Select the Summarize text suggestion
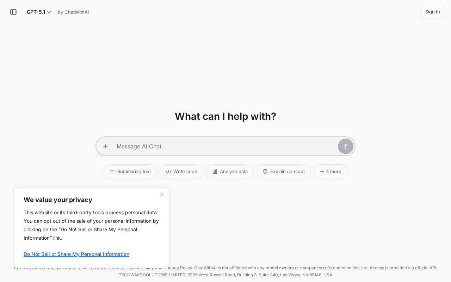Image resolution: width=451 pixels, height=282 pixels. coord(130,172)
